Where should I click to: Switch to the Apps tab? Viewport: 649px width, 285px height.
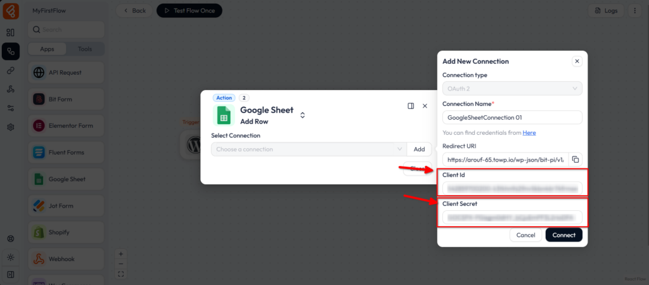(47, 49)
